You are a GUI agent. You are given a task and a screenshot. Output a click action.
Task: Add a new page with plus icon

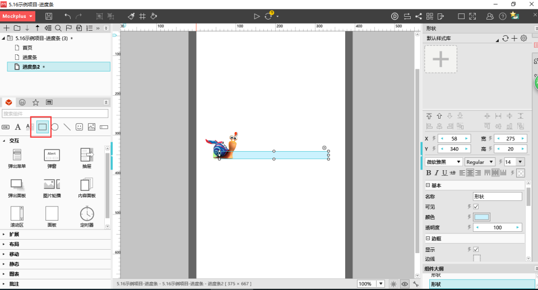[6, 28]
